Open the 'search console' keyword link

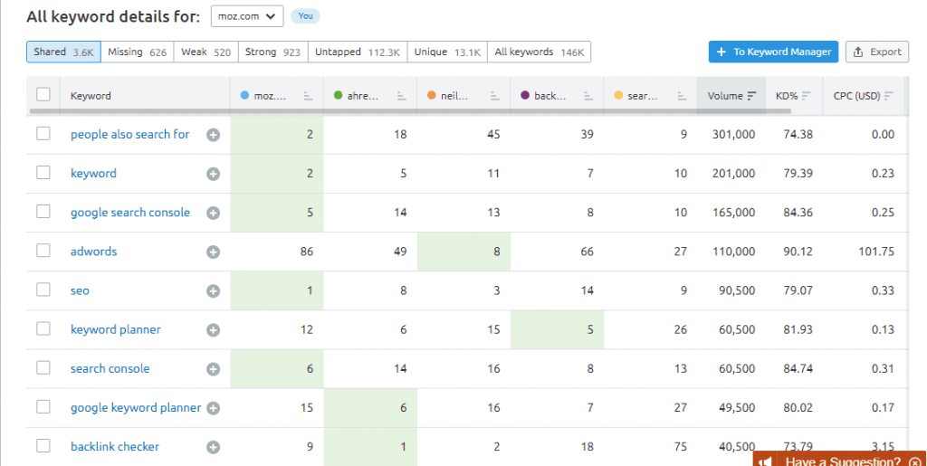tap(110, 368)
